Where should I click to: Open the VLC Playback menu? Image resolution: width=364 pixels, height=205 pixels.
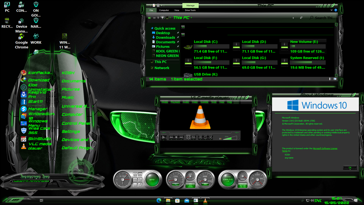pos(175,102)
